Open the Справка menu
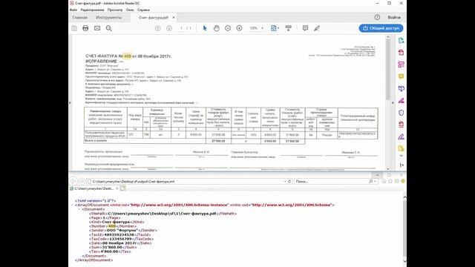Viewport: 475px width, 267px height. click(143, 10)
